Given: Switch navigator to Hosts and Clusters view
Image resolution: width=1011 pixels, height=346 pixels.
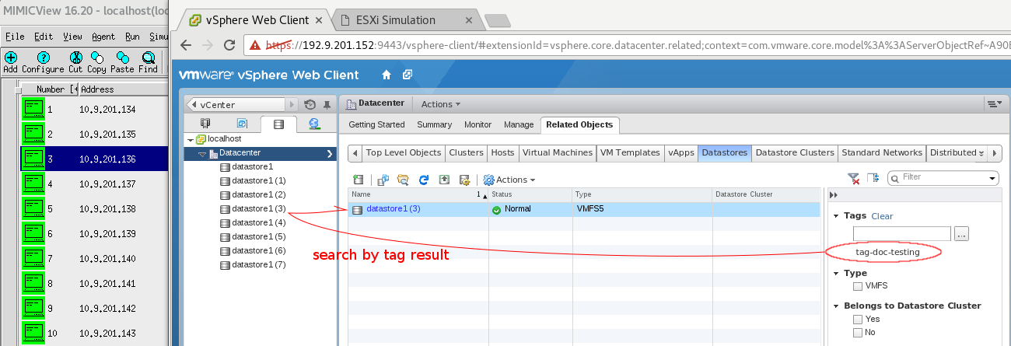Looking at the screenshot, I should coord(205,124).
